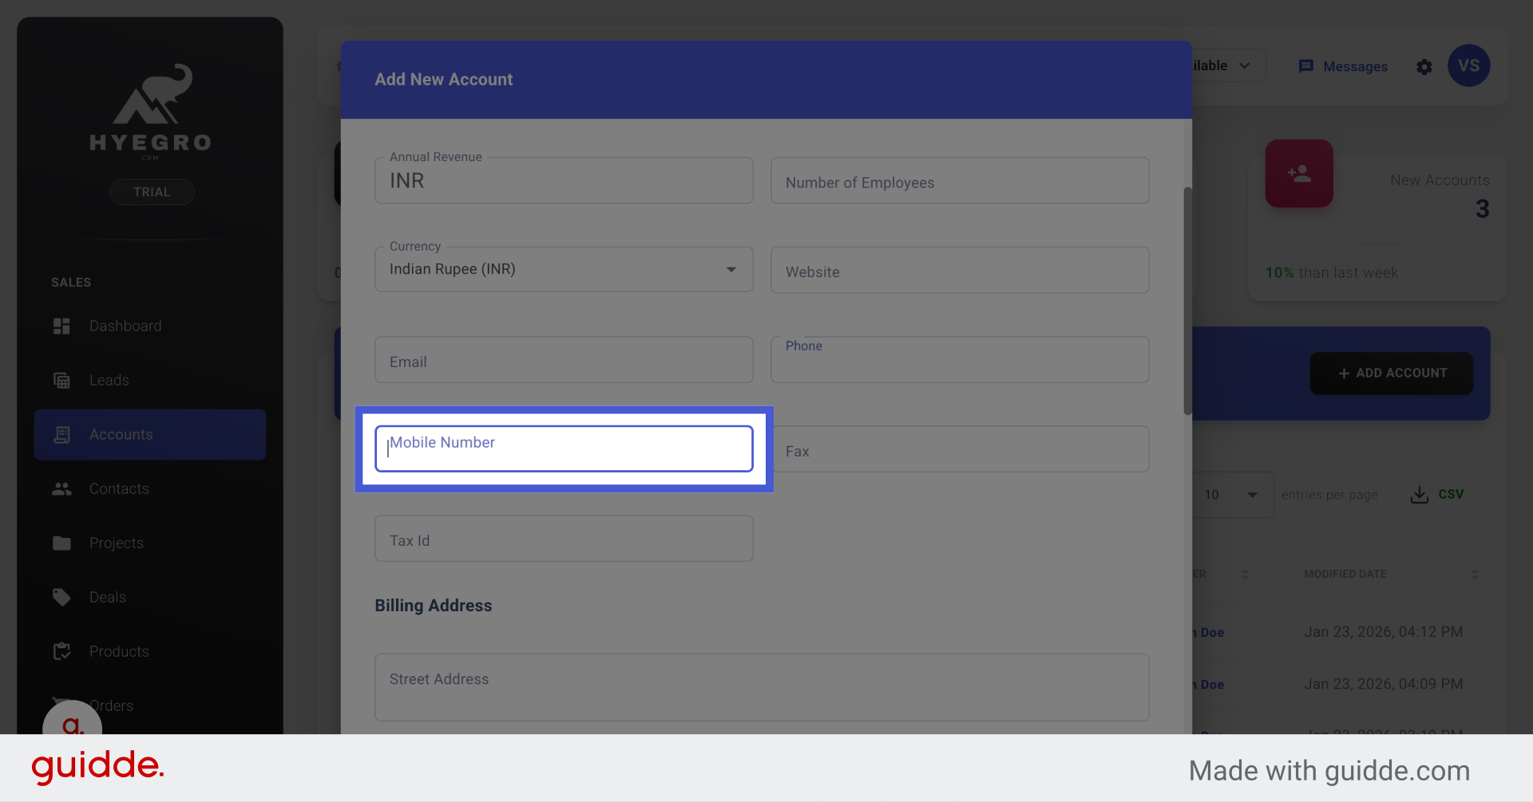This screenshot has width=1533, height=802.
Task: Click the settings gear icon
Action: click(x=1424, y=67)
